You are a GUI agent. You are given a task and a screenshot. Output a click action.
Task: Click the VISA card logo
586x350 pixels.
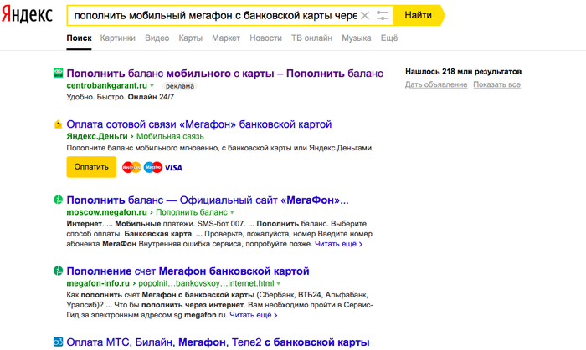coord(173,167)
